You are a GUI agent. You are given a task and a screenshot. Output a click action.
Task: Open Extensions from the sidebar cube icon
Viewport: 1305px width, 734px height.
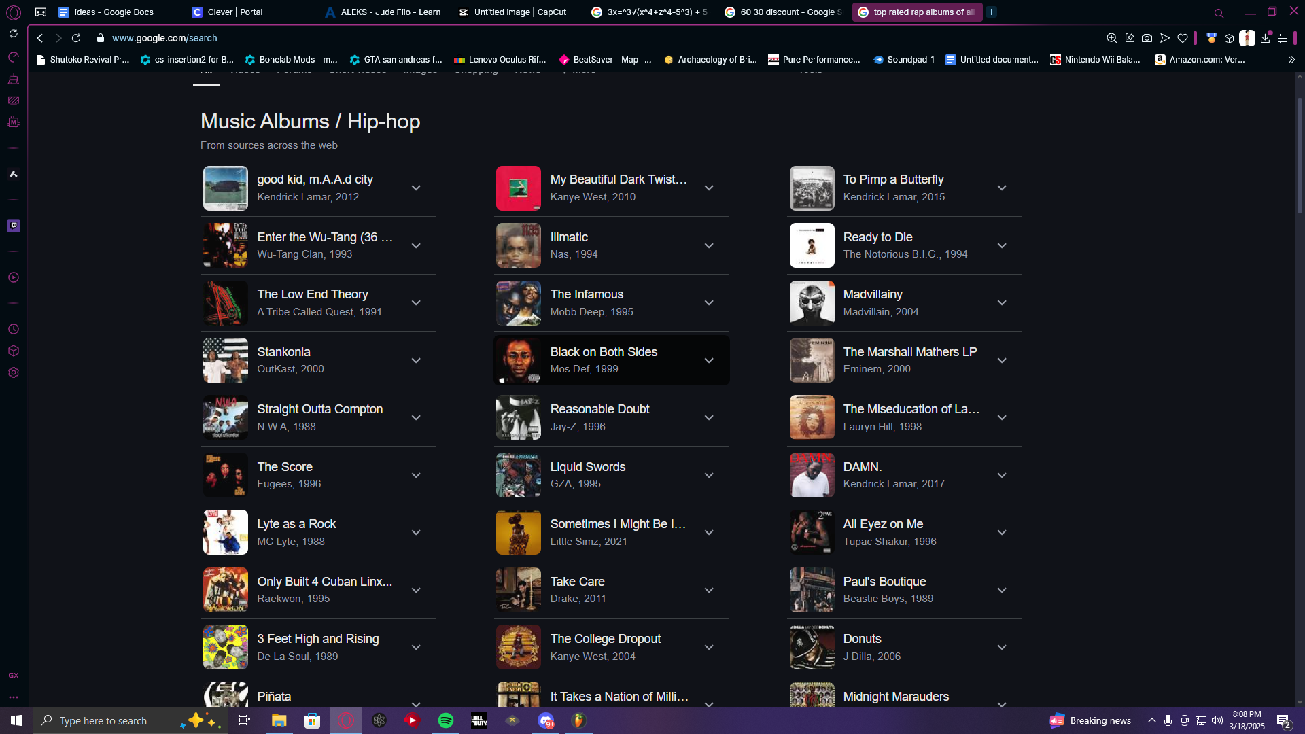coord(14,351)
